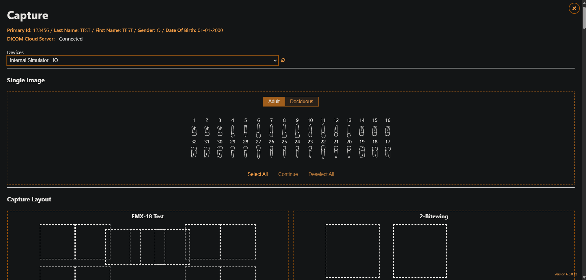Choose the FMX-18 Test capture layout

pos(148,246)
